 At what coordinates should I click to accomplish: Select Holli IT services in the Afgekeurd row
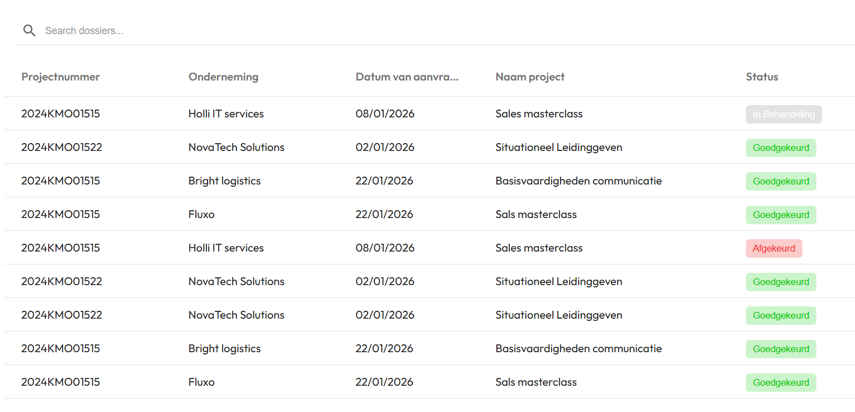(226, 248)
